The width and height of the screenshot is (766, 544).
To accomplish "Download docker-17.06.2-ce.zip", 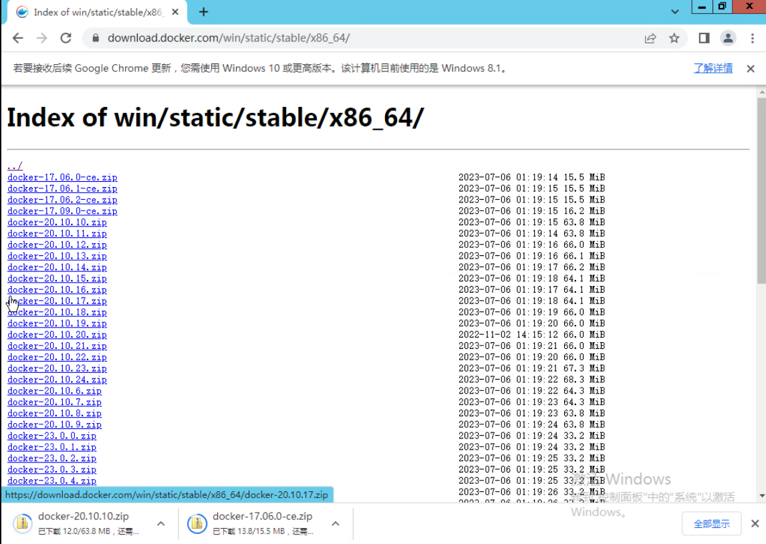I will pyautogui.click(x=63, y=200).
